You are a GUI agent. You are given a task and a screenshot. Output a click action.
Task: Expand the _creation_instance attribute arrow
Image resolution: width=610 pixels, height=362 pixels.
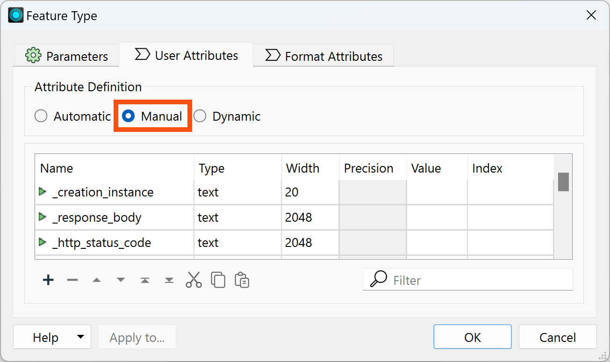coord(43,192)
